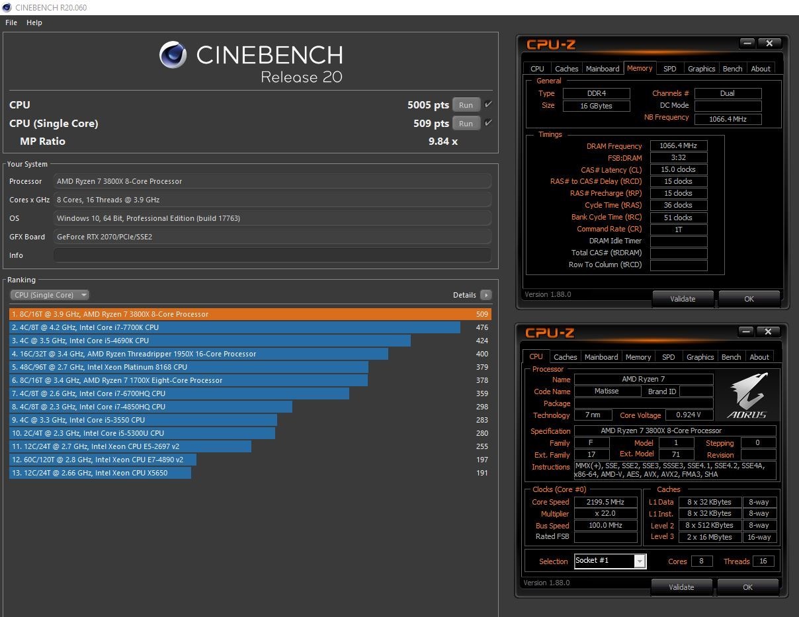Select the Xeon X5650 ranking row
Image resolution: width=799 pixels, height=617 pixels.
click(250, 473)
